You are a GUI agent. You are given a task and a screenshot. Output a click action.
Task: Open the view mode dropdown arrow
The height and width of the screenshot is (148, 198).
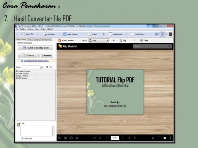pyautogui.click(x=166, y=34)
